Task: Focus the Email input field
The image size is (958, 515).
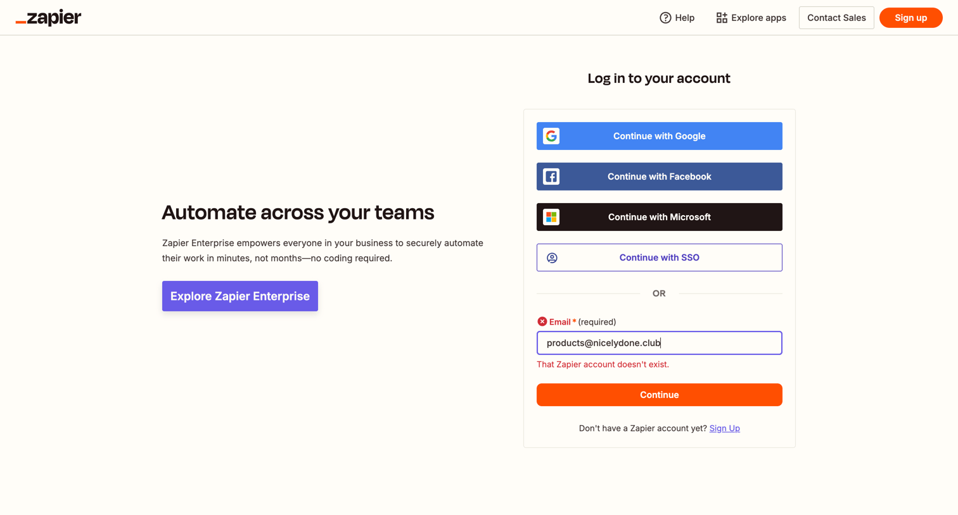Action: pos(659,343)
